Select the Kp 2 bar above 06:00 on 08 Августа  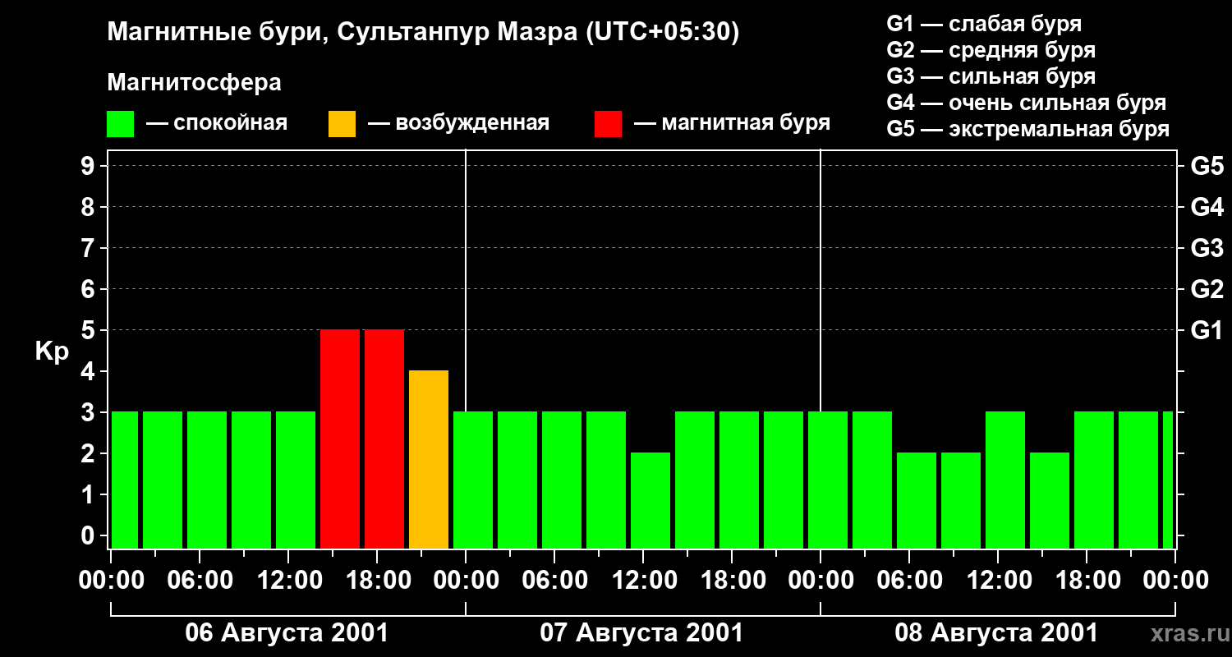(917, 501)
